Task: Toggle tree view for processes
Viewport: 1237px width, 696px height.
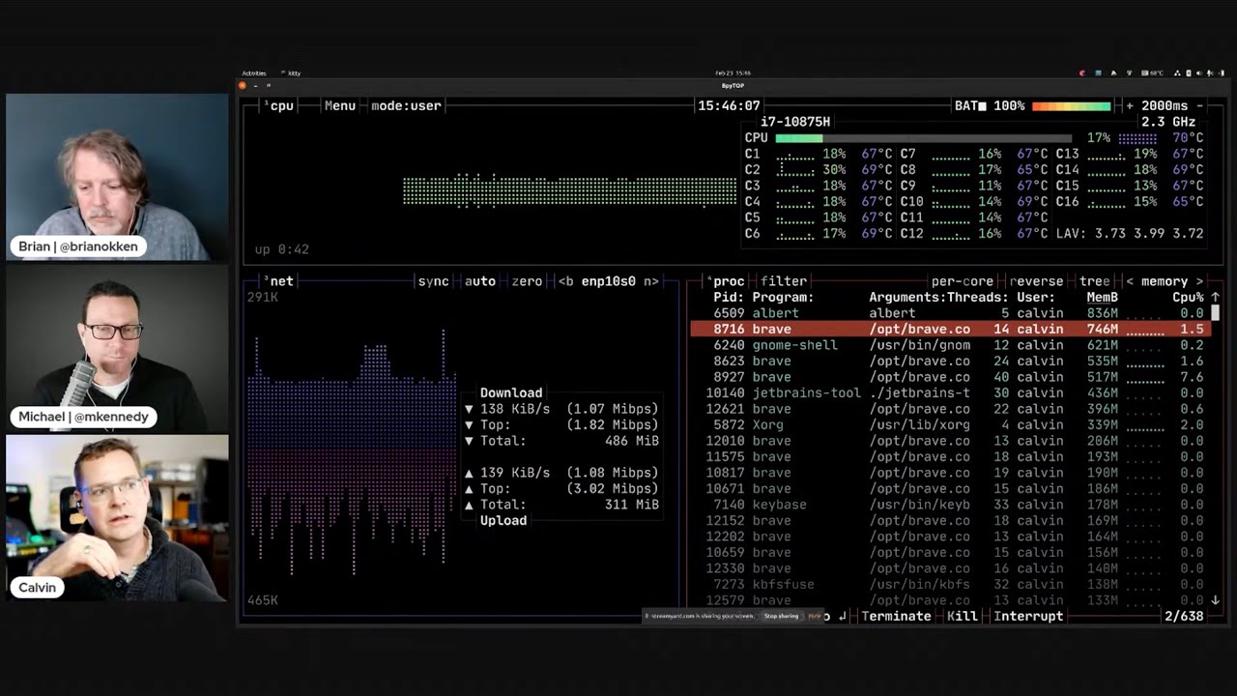Action: 1094,281
